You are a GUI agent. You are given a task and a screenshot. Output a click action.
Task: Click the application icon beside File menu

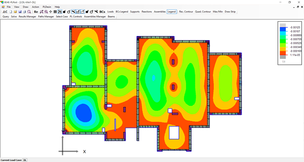tap(3, 7)
